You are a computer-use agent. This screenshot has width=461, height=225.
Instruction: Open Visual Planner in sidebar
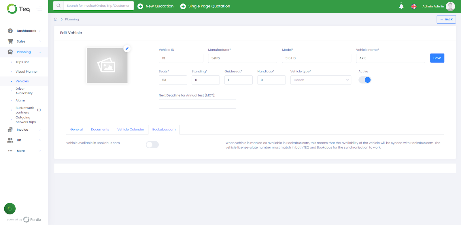coord(27,72)
